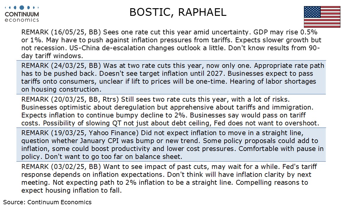Select the 03/02/25 remark row
Screen dimensions: 345x207
tap(171, 178)
